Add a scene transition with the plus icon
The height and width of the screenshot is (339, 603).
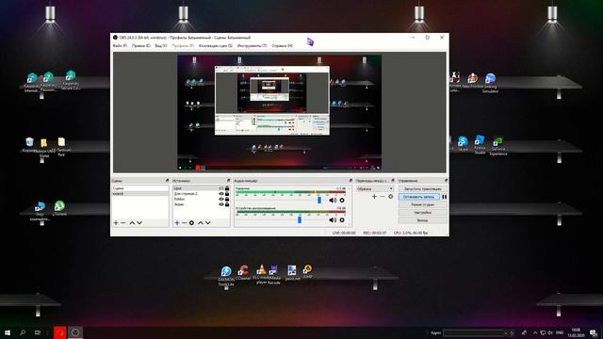pyautogui.click(x=374, y=197)
